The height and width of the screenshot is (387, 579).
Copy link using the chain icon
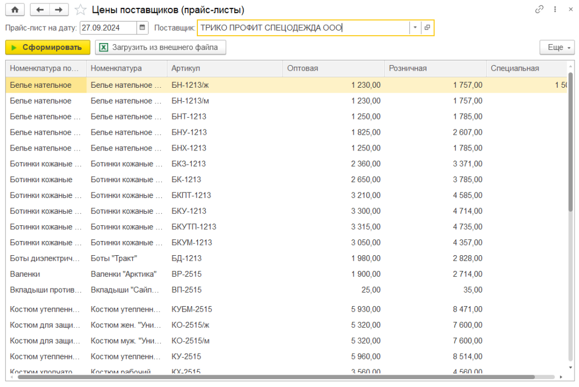click(539, 10)
